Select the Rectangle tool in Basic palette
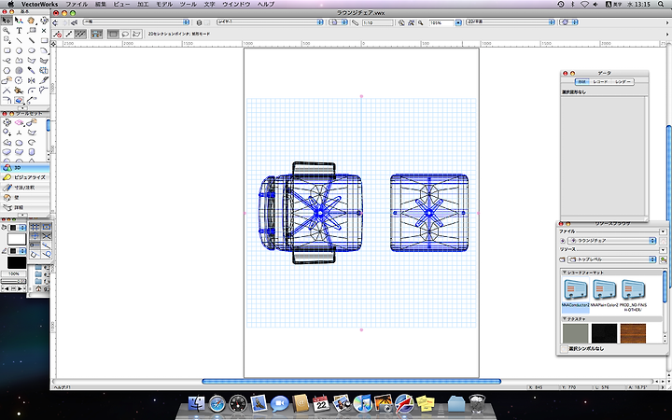The image size is (672, 420). [x=44, y=41]
